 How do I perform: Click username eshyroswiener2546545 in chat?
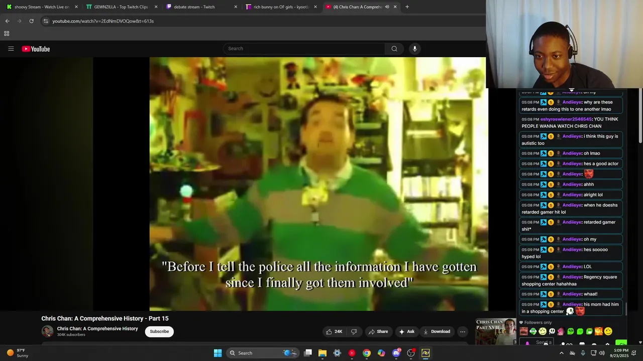(566, 119)
